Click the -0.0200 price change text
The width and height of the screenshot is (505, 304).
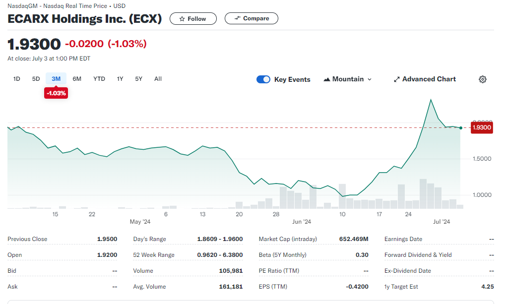(84, 44)
